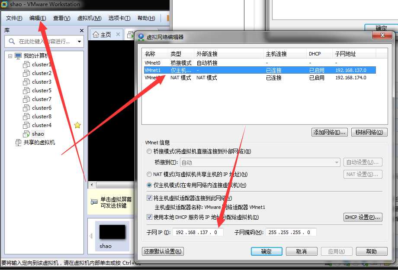398x270 pixels.
Task: Open the DHCP 设置(P)... button
Action: pos(363,218)
